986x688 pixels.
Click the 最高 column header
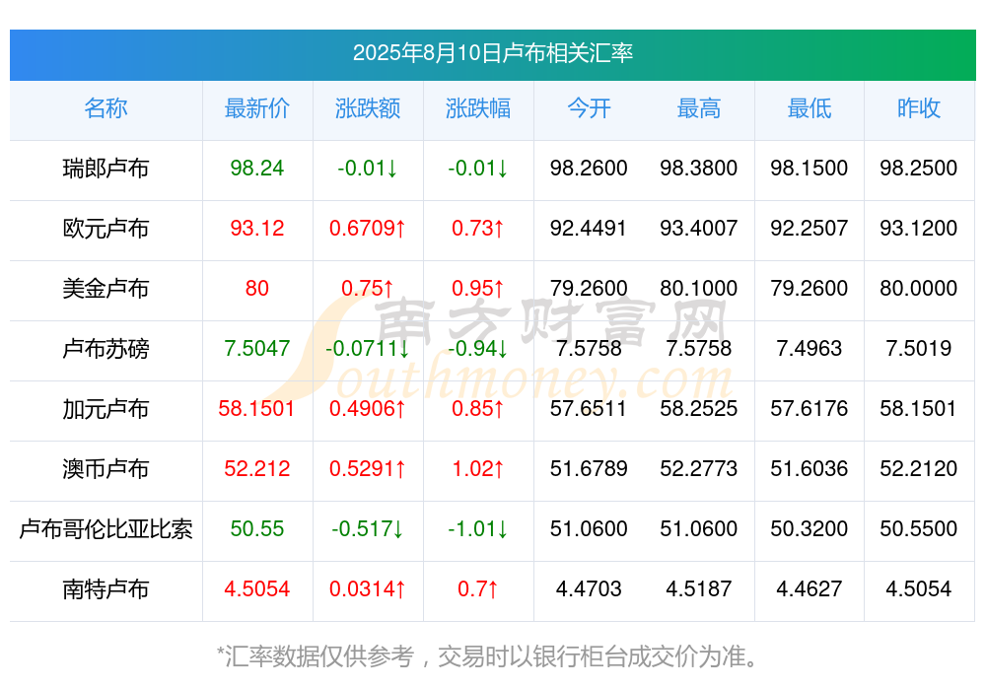tap(699, 108)
